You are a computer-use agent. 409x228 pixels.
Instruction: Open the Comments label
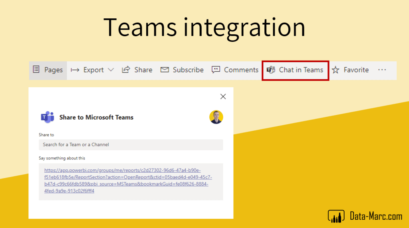coord(241,70)
